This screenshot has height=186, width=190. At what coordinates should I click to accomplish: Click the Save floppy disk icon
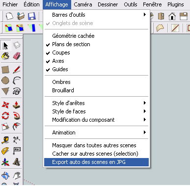click(32, 16)
